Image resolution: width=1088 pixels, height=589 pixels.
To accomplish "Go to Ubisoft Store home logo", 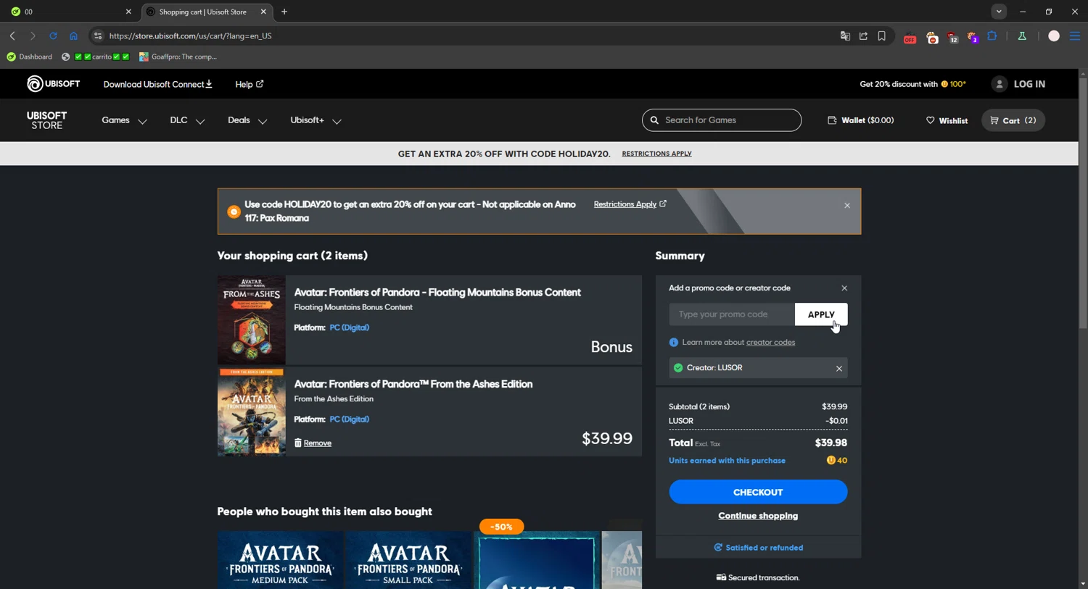I will 46,120.
